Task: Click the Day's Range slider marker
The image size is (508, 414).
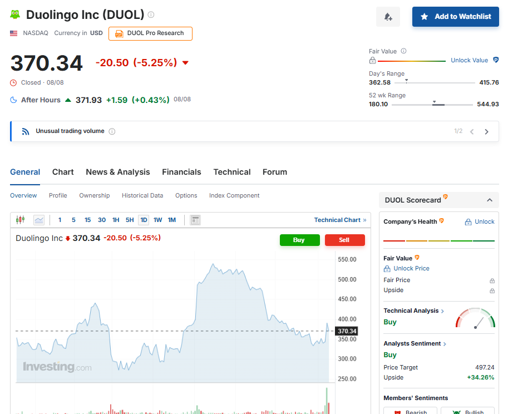Action: coord(406,81)
